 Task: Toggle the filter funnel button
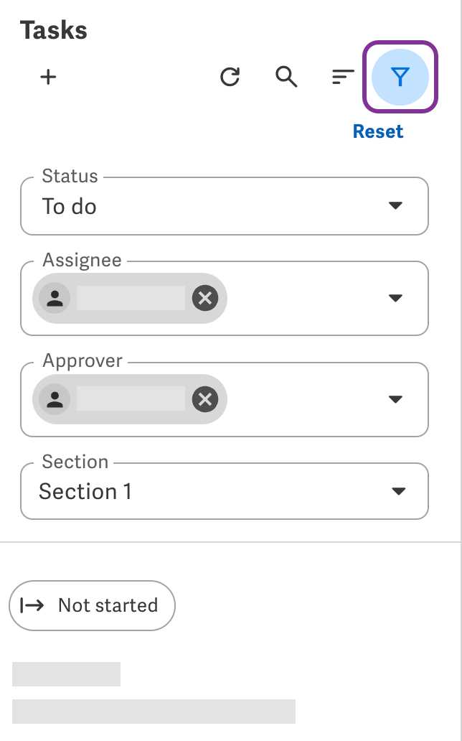point(400,77)
